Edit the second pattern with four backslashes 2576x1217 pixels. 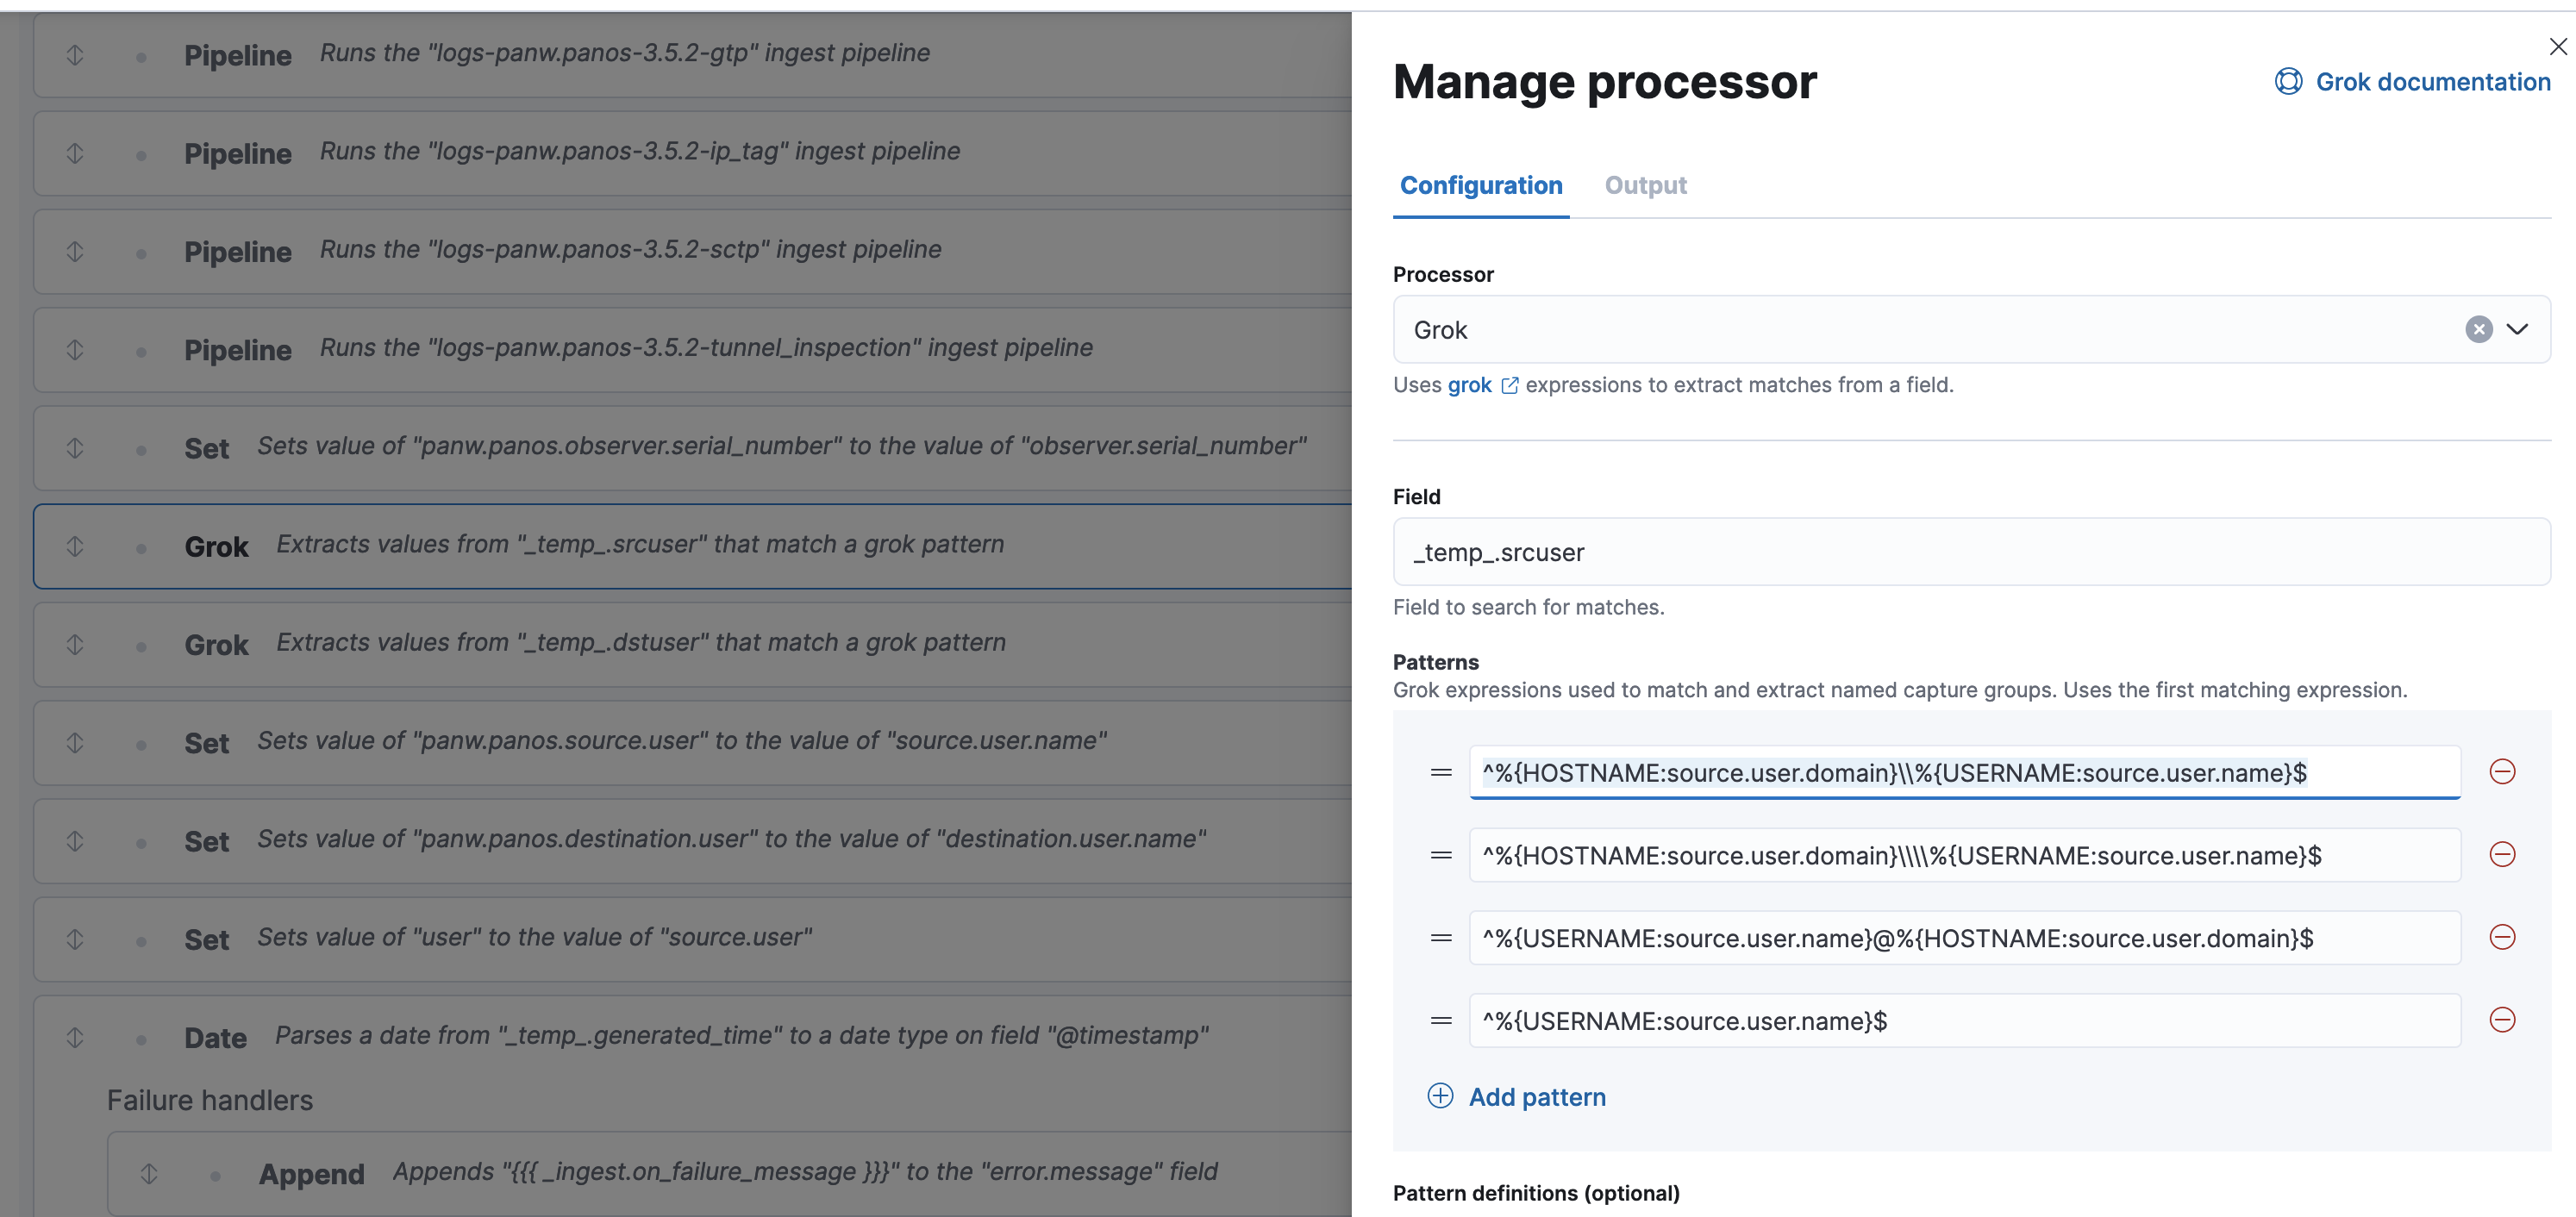click(x=1963, y=855)
